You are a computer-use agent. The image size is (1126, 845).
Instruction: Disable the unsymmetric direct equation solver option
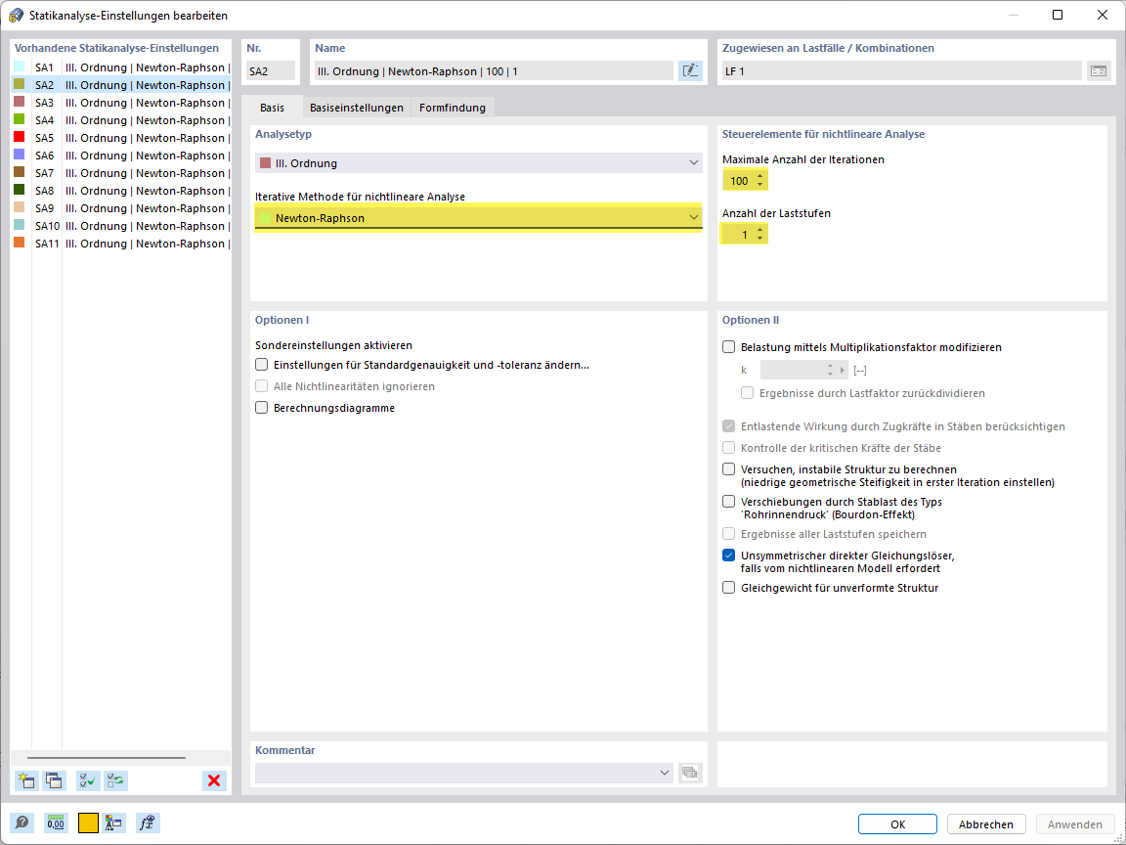pos(727,555)
